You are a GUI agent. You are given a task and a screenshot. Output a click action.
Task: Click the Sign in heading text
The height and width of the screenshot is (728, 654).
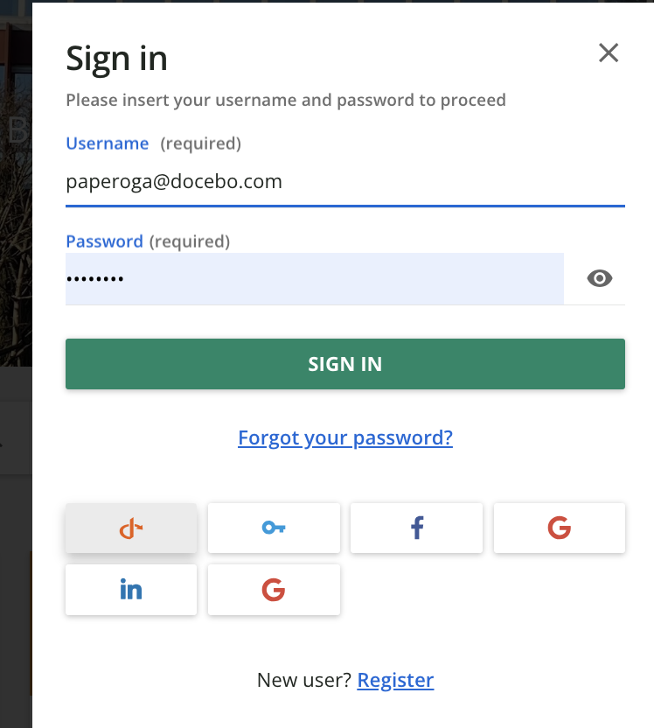coord(117,59)
